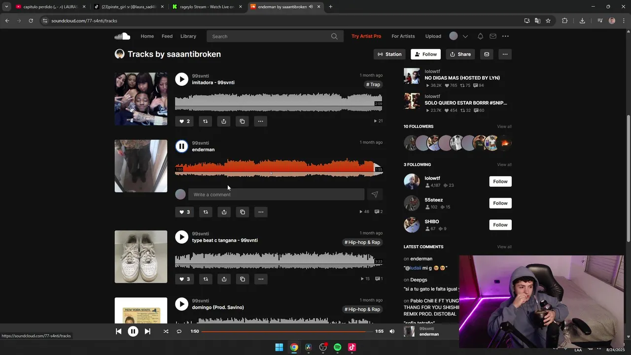Open more options for enderman track
This screenshot has height=355, width=631.
click(x=261, y=212)
